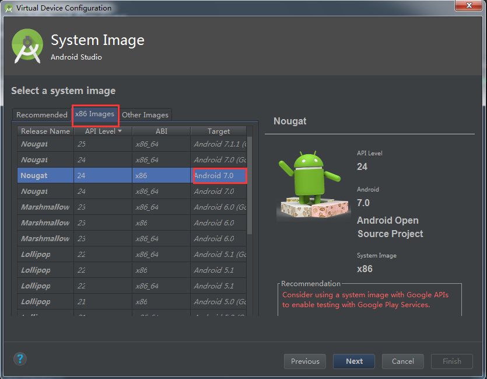Image resolution: width=487 pixels, height=379 pixels.
Task: Select Marshmallow row with Android 6.0 (Google) target
Action: click(132, 207)
